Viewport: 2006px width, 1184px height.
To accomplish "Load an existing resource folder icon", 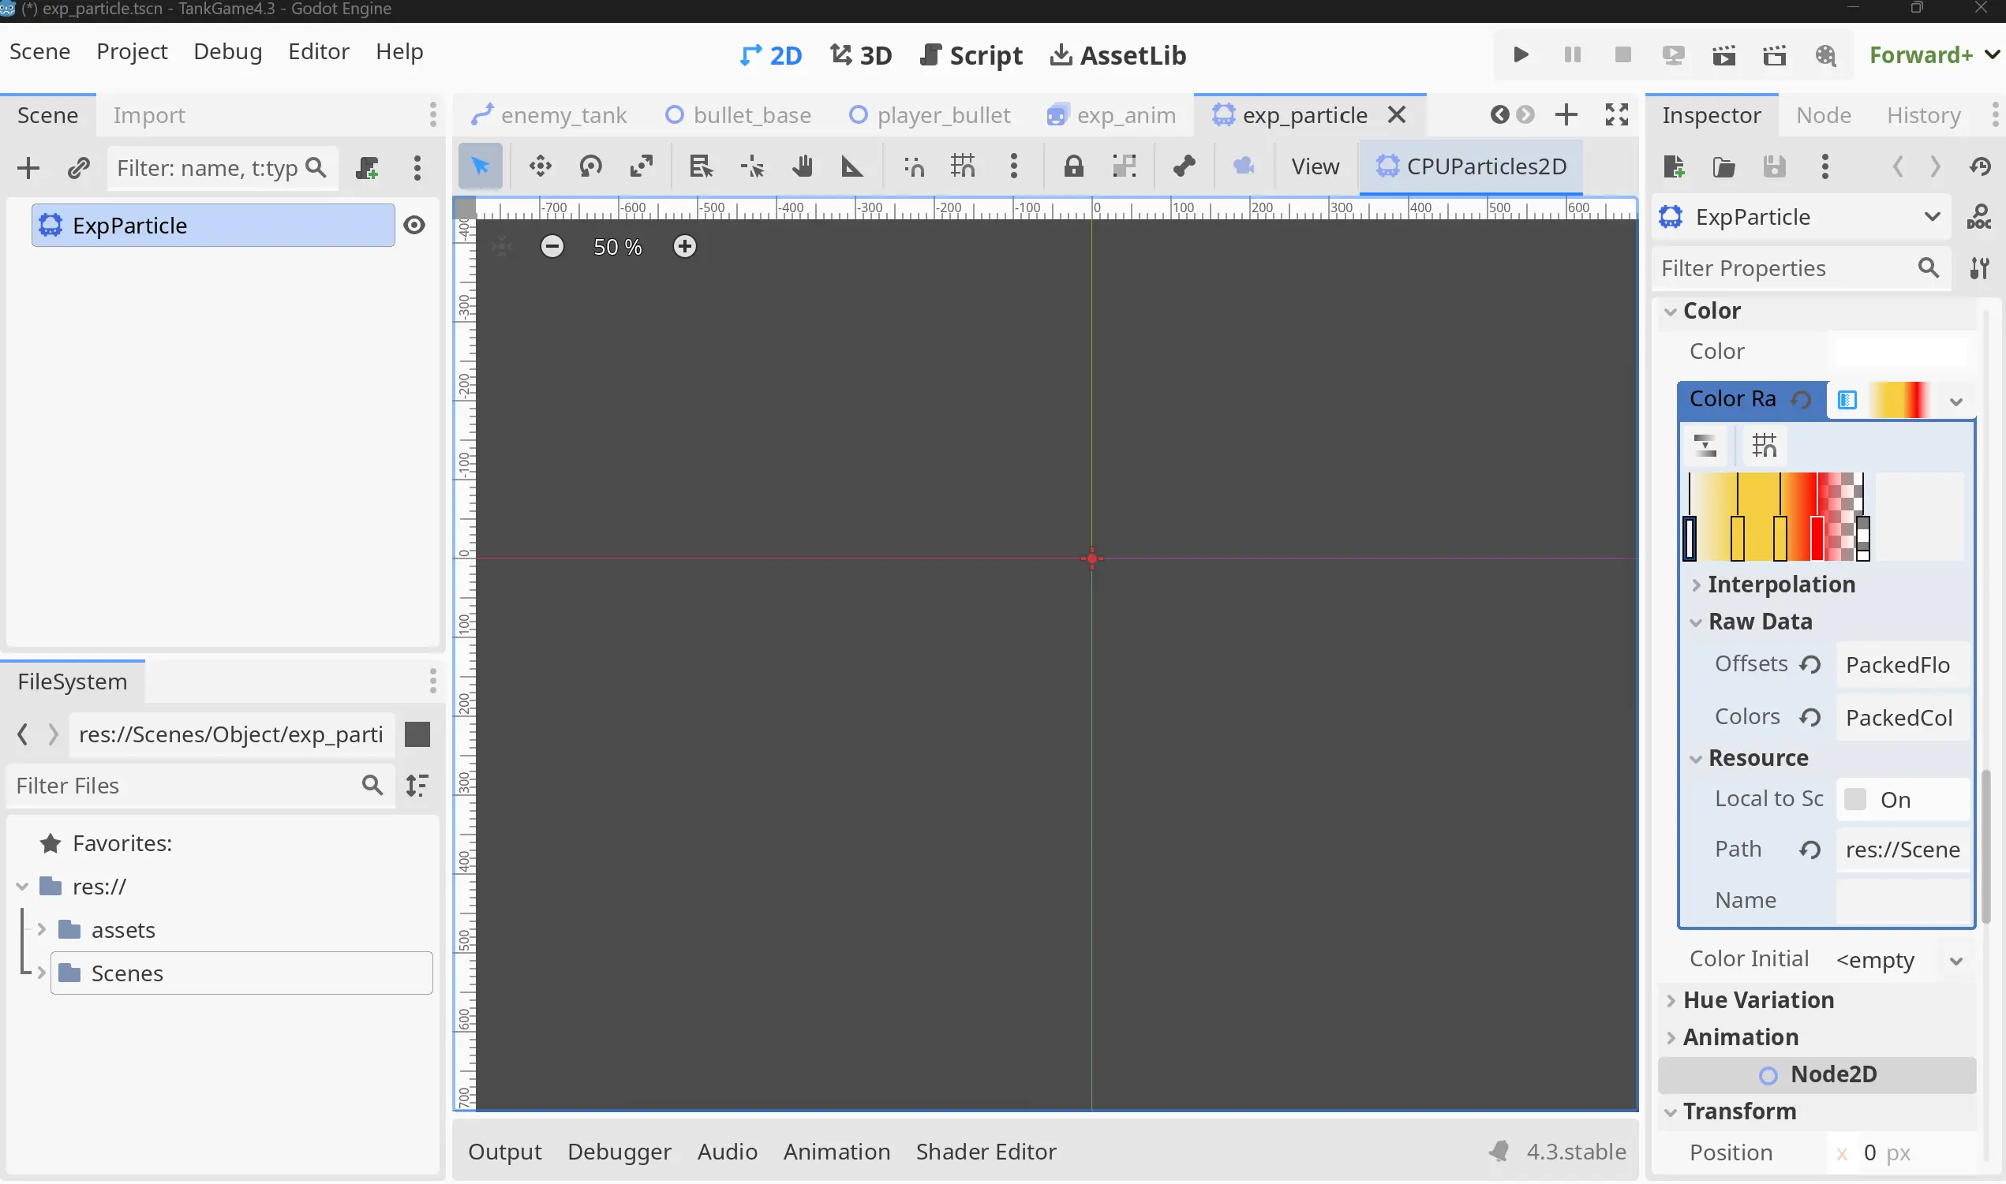I will click(x=1723, y=166).
